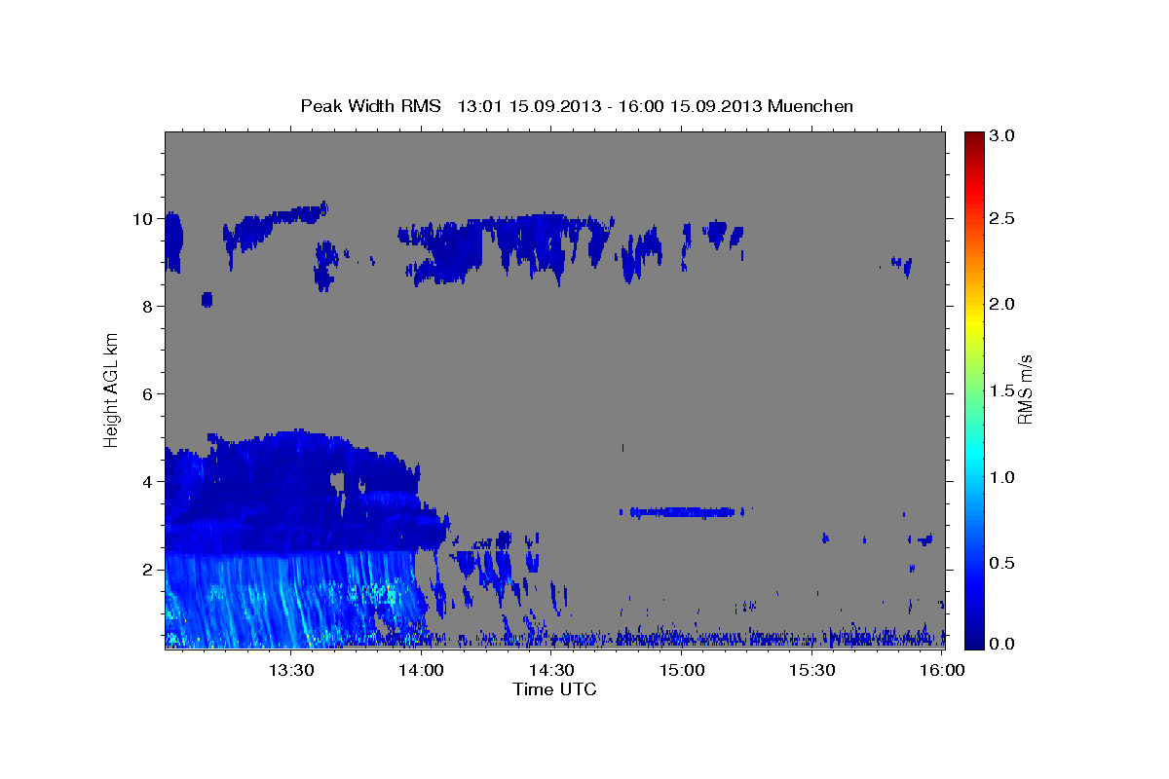Click the colorbar value 1.5
The height and width of the screenshot is (779, 1169).
pyautogui.click(x=1002, y=390)
